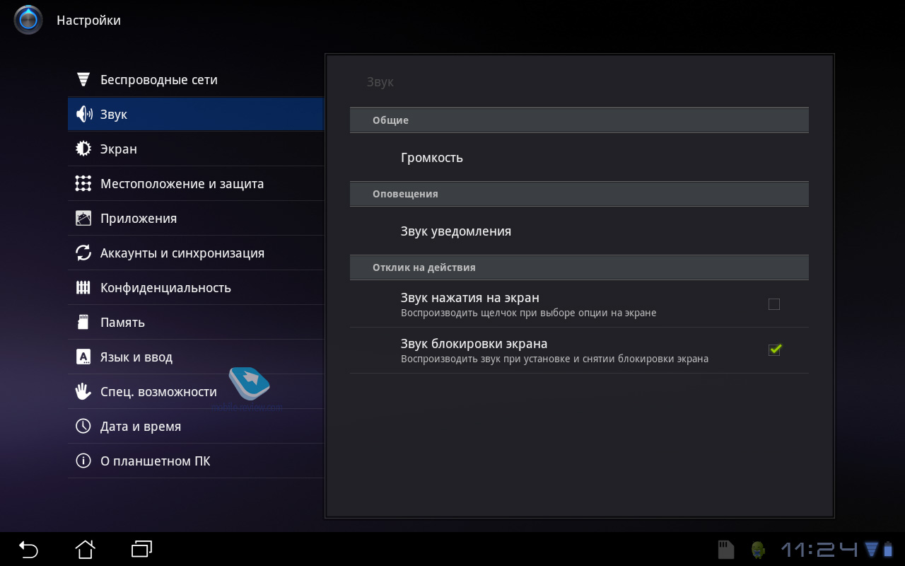This screenshot has width=905, height=566.
Task: Click the Оповещения section header
Action: (x=579, y=194)
